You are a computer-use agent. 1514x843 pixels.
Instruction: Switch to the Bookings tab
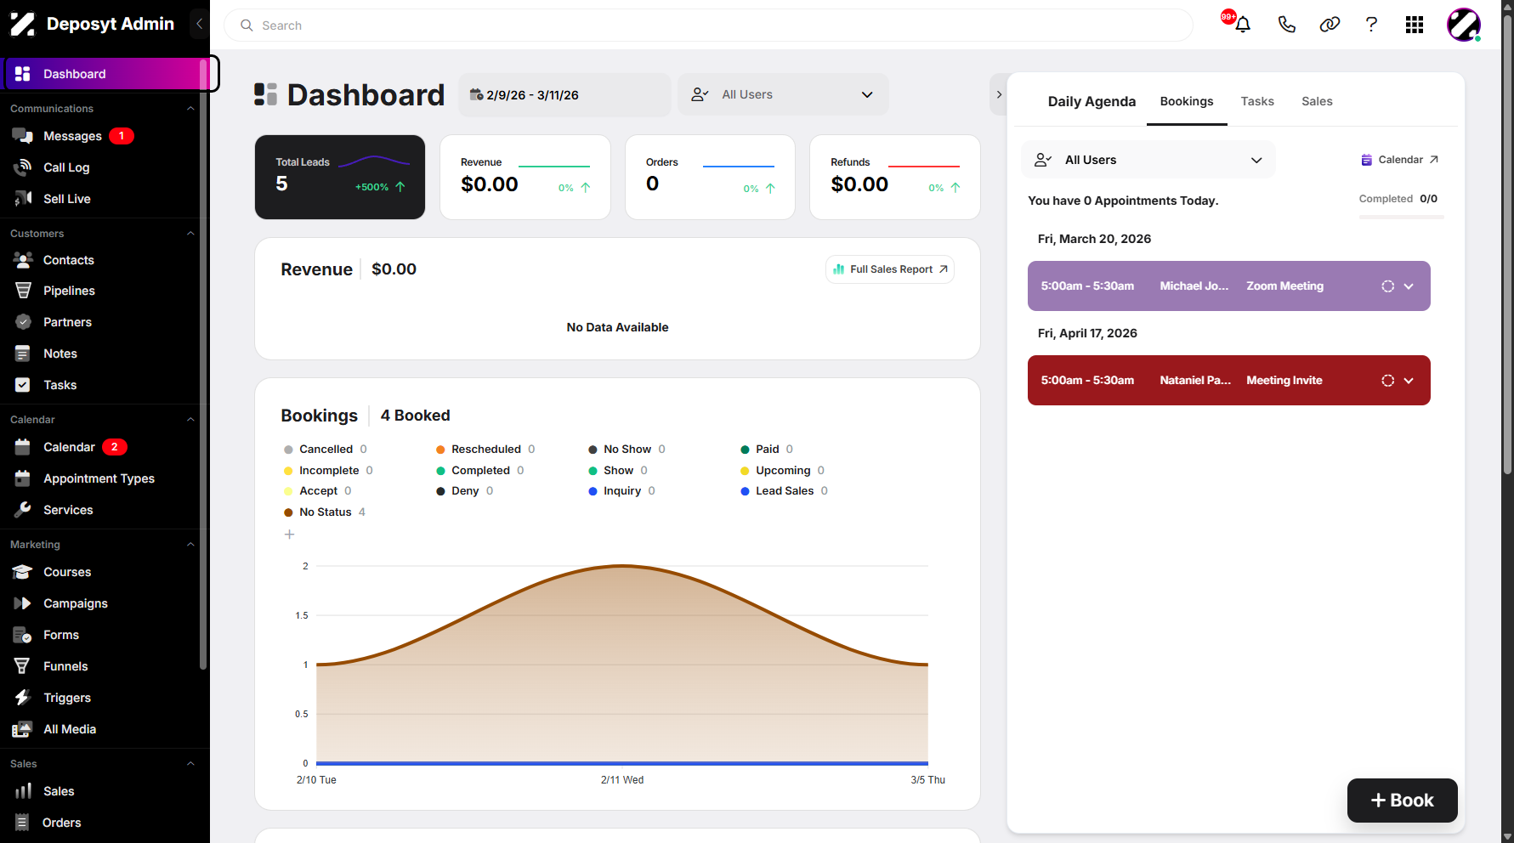click(1187, 101)
